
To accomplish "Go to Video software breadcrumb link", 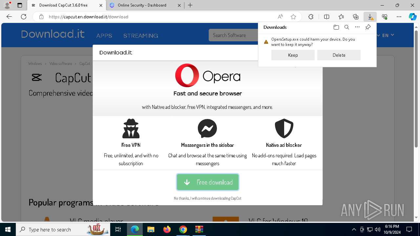I will click(61, 64).
